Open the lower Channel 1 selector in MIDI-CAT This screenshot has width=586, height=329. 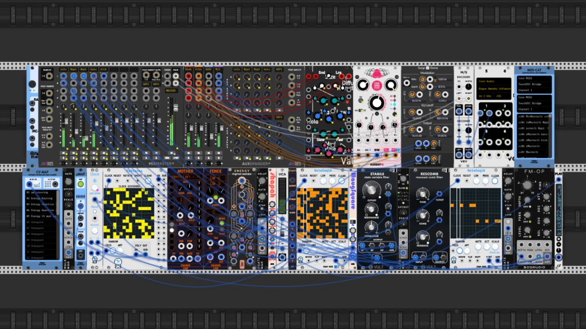click(x=534, y=109)
